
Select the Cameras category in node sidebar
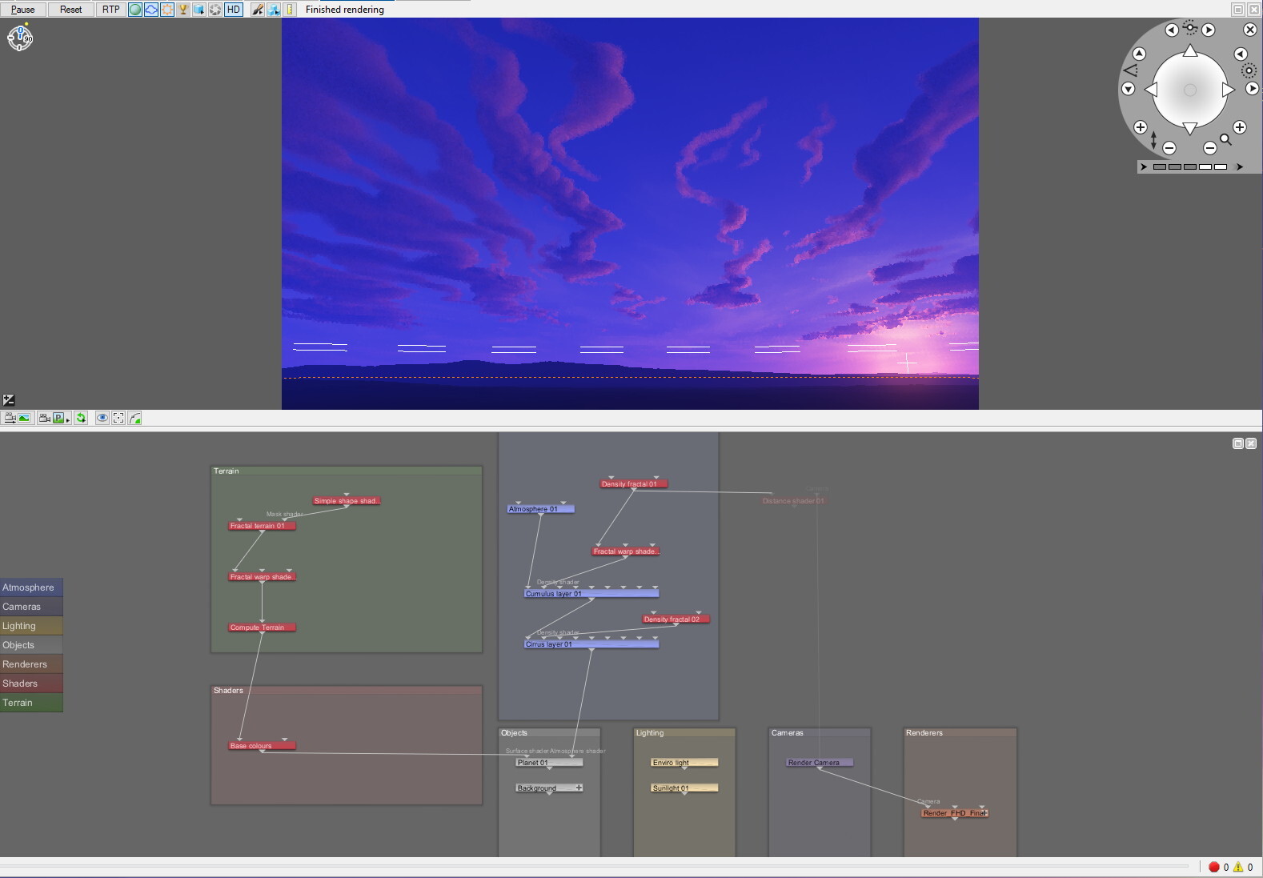click(31, 607)
